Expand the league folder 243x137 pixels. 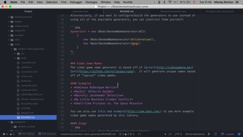pos(9,22)
